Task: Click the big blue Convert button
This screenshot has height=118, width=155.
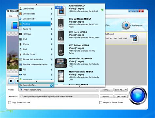Action: click(138, 95)
